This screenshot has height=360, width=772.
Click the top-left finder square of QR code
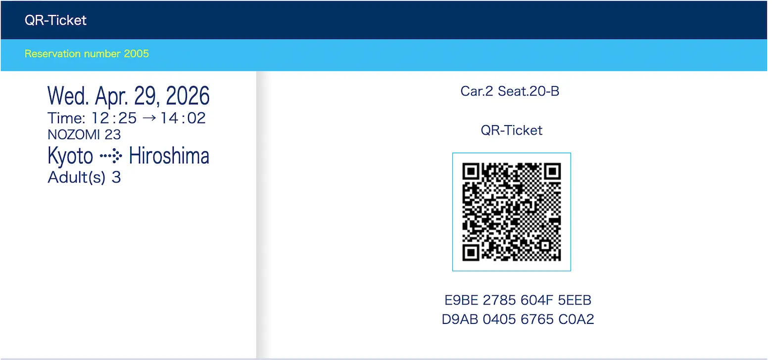[470, 171]
